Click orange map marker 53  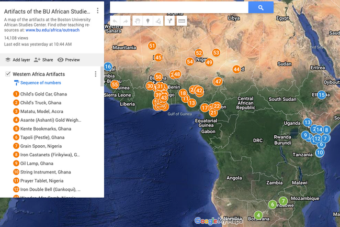(x=216, y=52)
